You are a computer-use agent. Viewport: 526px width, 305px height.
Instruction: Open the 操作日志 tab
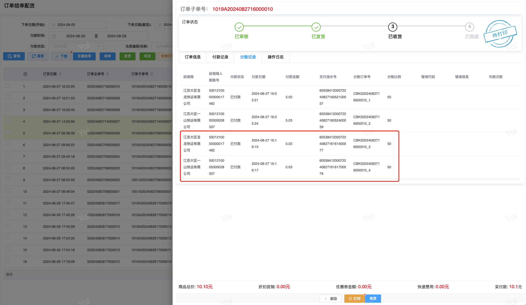pyautogui.click(x=275, y=57)
